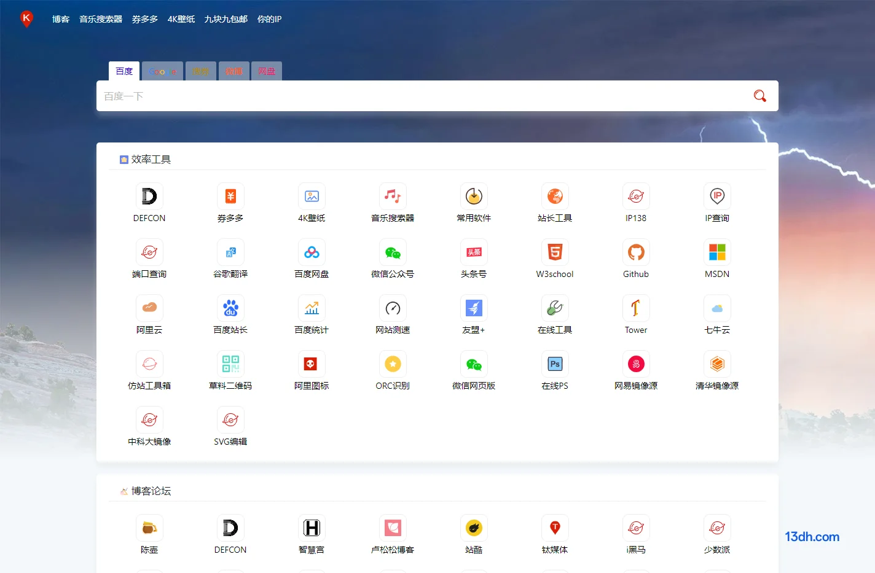Open the 头条号 icon
Viewport: 875px width, 573px height.
click(474, 252)
